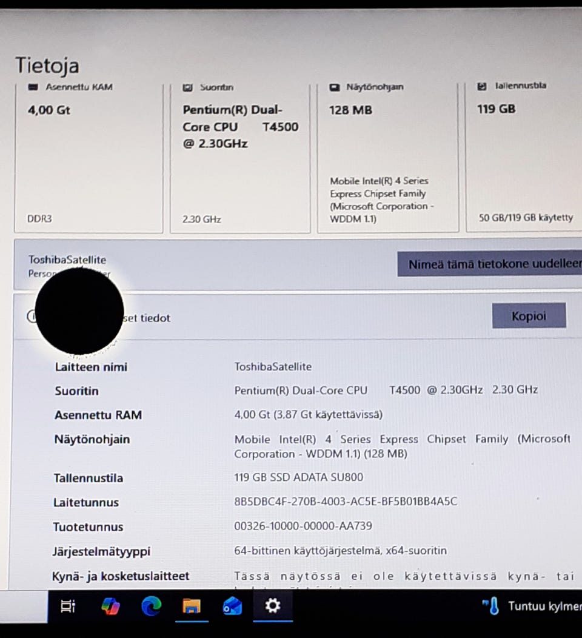The image size is (582, 638).
Task: Select the 4,00 Gt (3,87 Gt käytettävissä) value
Action: (x=309, y=415)
